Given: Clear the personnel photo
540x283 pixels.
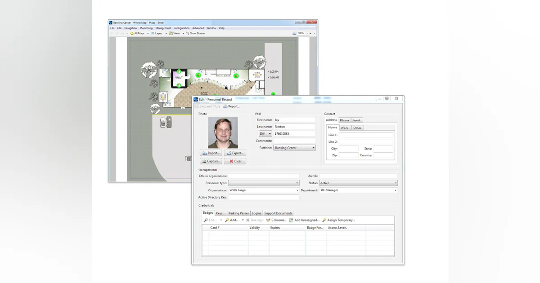Looking at the screenshot, I should point(235,161).
